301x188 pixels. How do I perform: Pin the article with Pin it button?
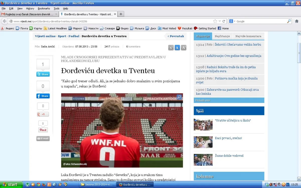(43, 130)
